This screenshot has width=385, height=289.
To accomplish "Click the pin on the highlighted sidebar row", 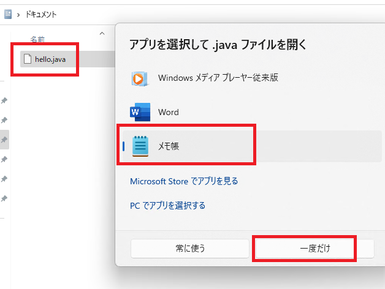I will pyautogui.click(x=4, y=140).
